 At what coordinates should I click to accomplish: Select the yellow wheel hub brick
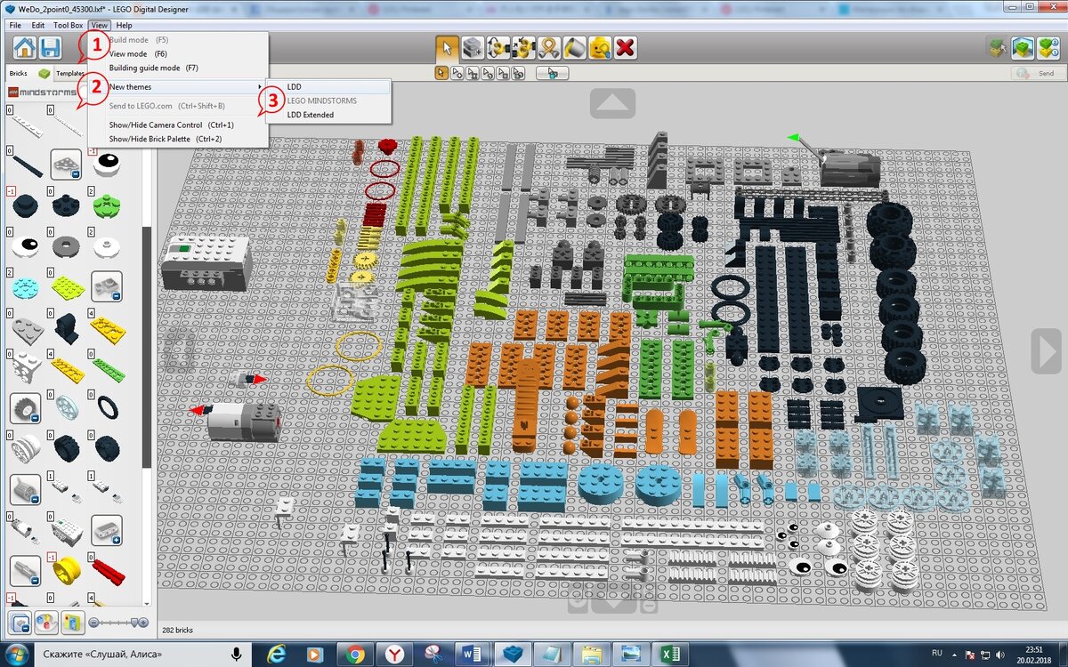tap(66, 569)
